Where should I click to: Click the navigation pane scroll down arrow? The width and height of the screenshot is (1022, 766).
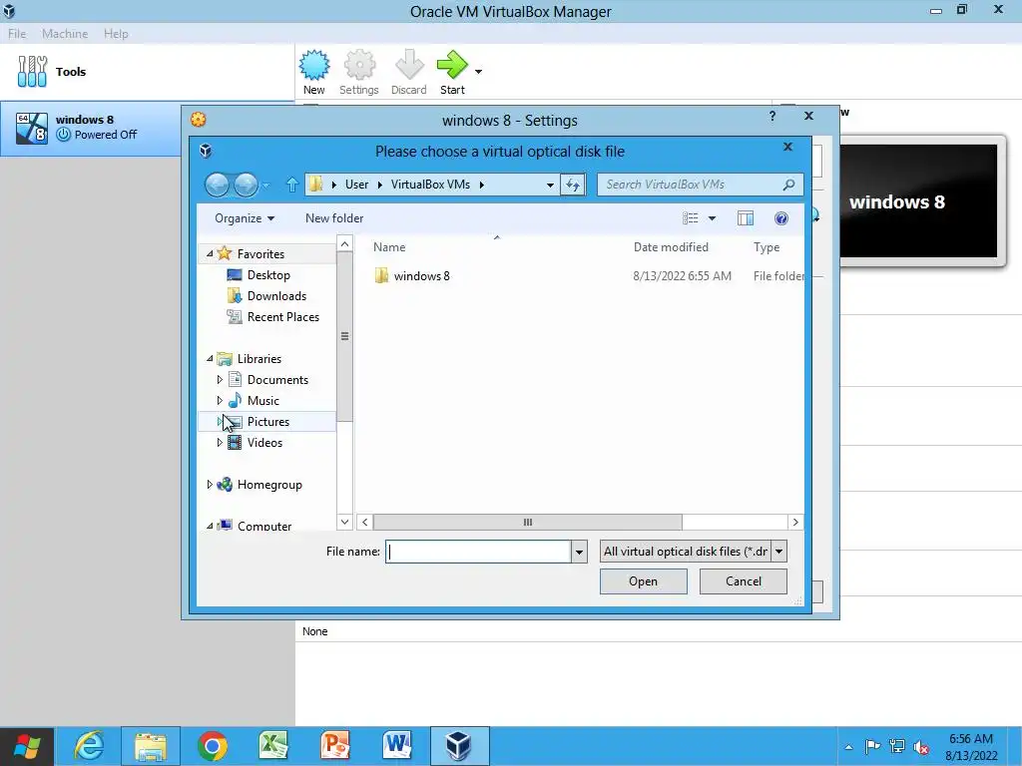344,522
